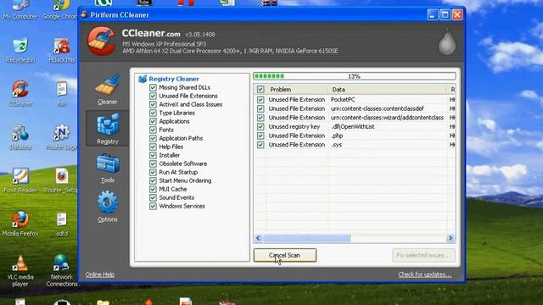Click window title bar CCleaner icon
The width and height of the screenshot is (543, 305).
pos(84,14)
